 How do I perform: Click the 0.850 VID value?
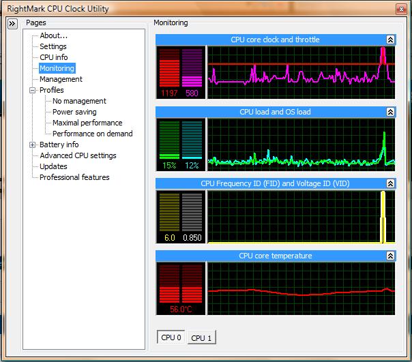pos(192,238)
